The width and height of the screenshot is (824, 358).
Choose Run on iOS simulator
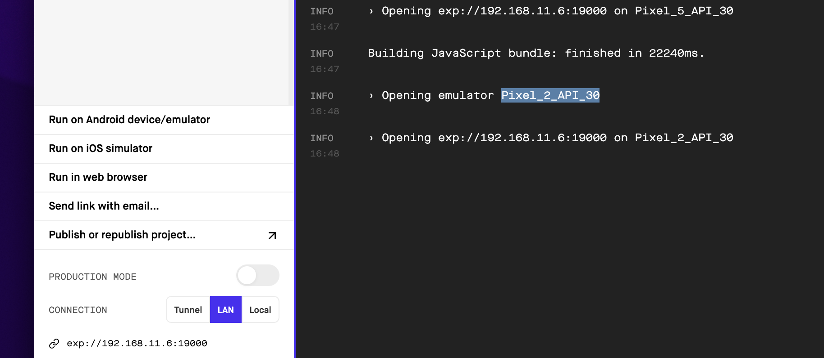pos(101,148)
